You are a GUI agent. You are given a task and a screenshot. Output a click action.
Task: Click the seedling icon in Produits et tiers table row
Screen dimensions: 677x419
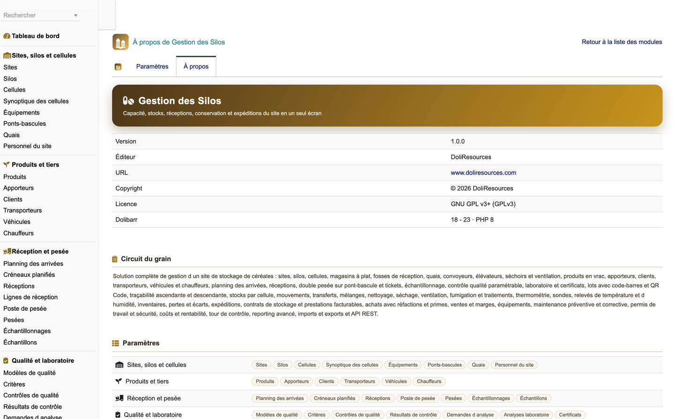[x=119, y=382]
